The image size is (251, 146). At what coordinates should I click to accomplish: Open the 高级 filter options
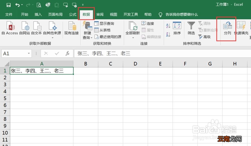[204, 37]
